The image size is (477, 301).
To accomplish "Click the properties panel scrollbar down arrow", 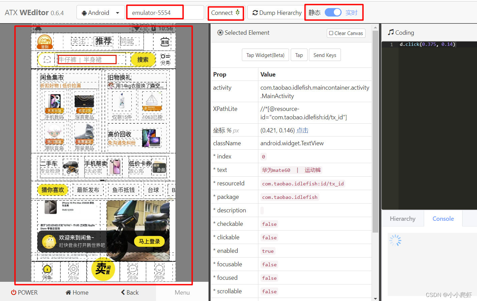I will (x=375, y=298).
